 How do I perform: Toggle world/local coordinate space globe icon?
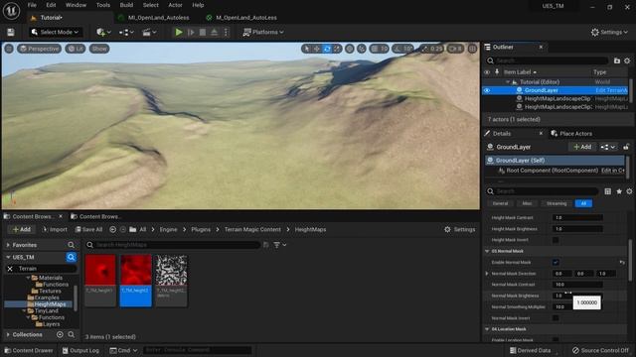[349, 49]
